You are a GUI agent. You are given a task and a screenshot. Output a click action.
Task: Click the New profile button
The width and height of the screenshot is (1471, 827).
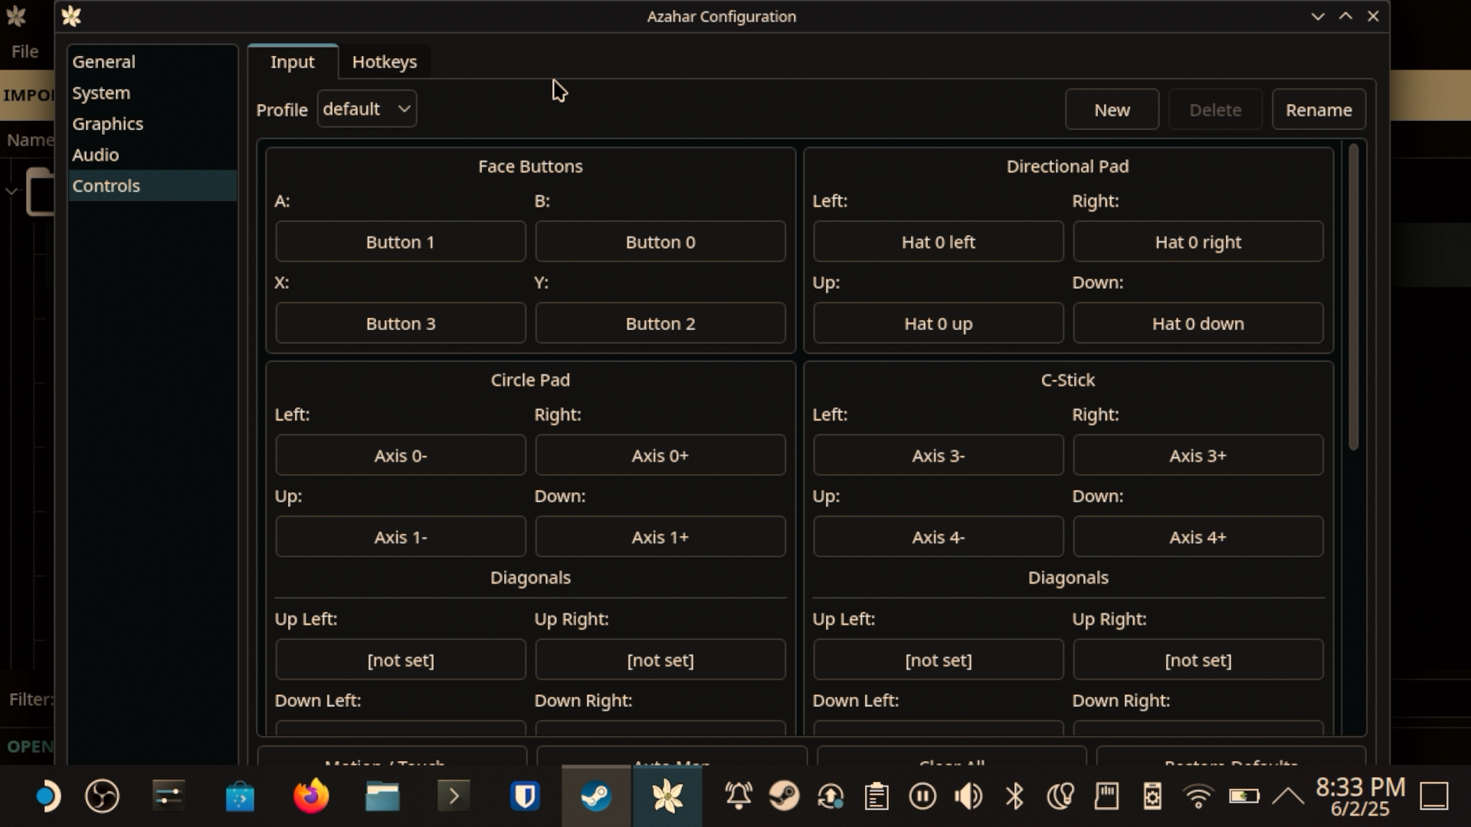(x=1112, y=110)
